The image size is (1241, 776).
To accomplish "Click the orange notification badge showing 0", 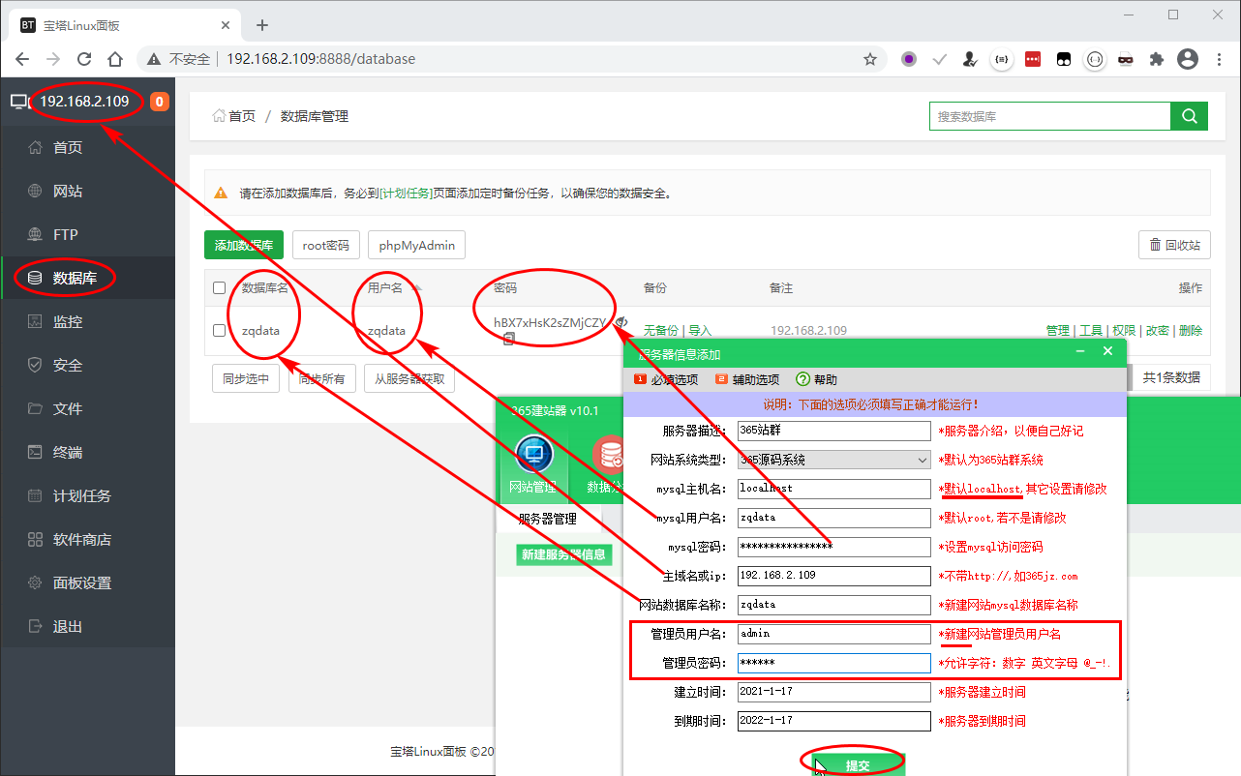I will click(x=159, y=102).
